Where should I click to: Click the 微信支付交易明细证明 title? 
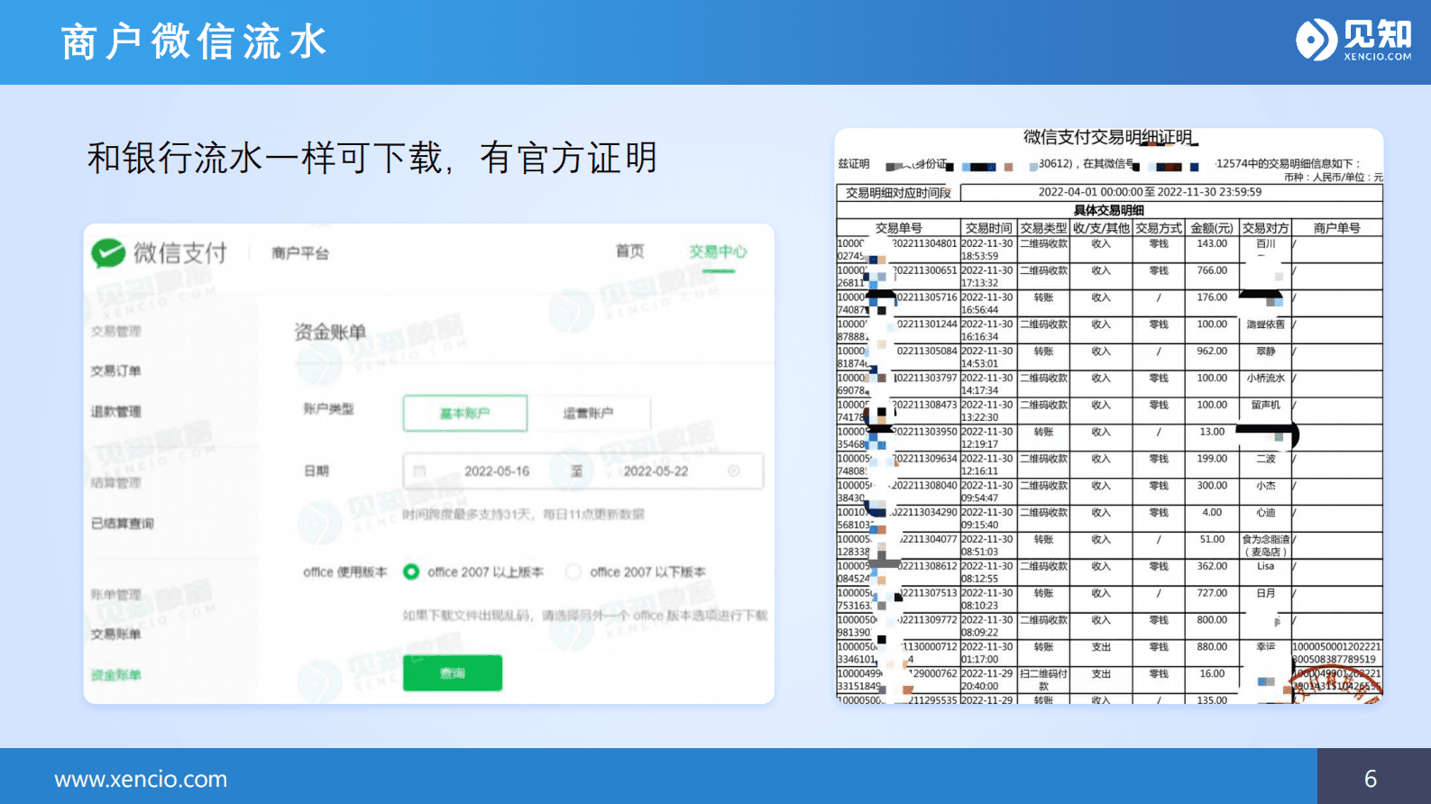pos(1108,137)
